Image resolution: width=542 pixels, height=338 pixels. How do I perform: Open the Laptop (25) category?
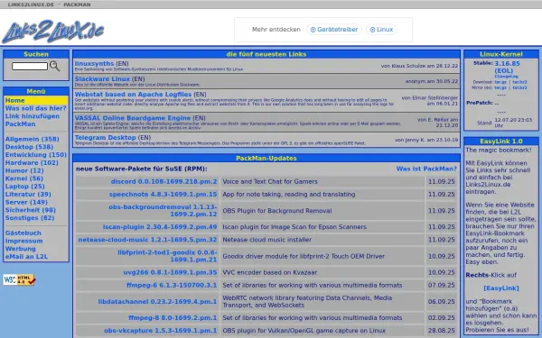[24, 187]
